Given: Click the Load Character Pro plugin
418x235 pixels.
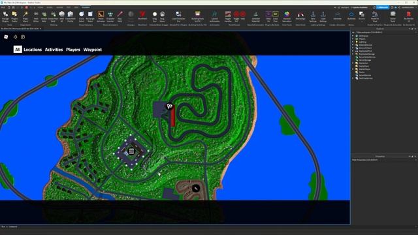Looking at the screenshot, I should pyautogui.click(x=178, y=16).
